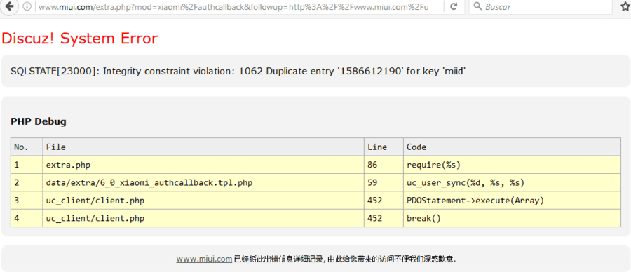
Task: Select uc_client/client.php in row 3
Action: tap(203, 200)
